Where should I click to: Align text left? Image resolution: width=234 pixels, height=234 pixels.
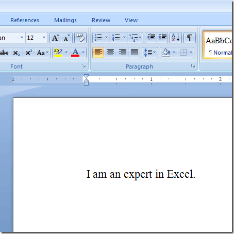(x=98, y=53)
